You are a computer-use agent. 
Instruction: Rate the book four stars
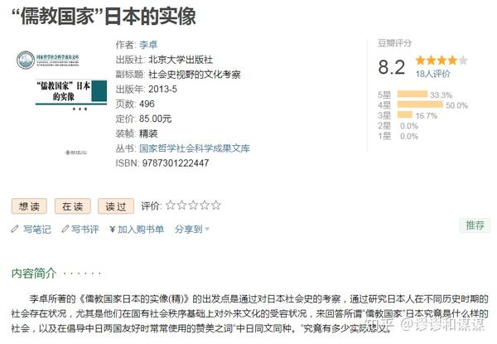(205, 205)
